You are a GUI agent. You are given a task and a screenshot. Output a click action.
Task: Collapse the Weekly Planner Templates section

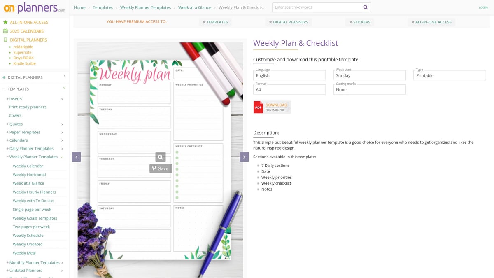coord(33,157)
